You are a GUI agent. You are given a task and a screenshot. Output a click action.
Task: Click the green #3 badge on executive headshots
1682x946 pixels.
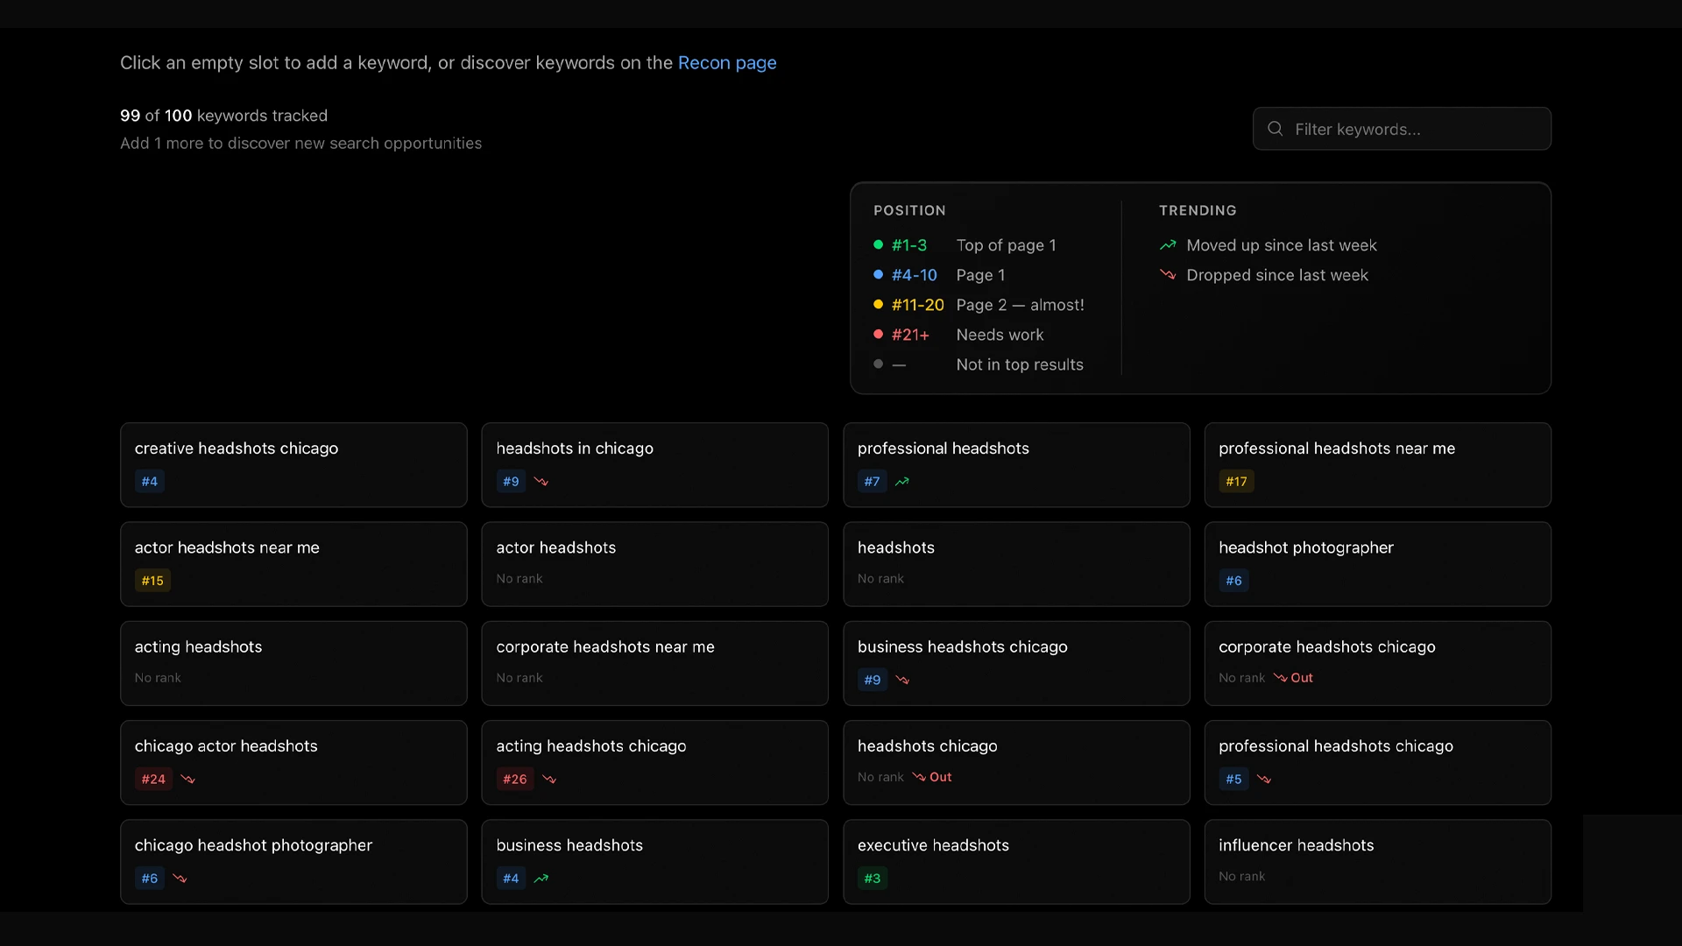872,879
